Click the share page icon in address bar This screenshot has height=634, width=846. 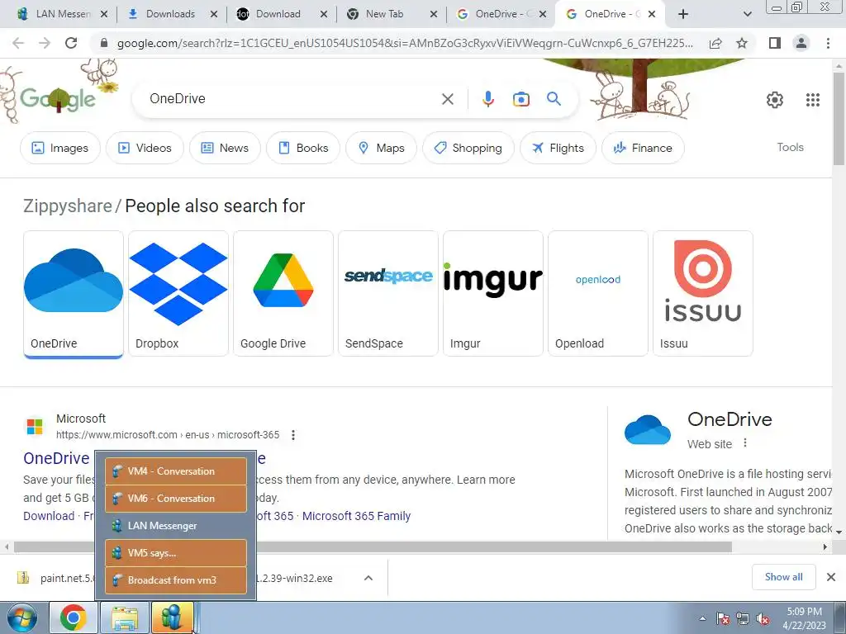[x=715, y=43]
